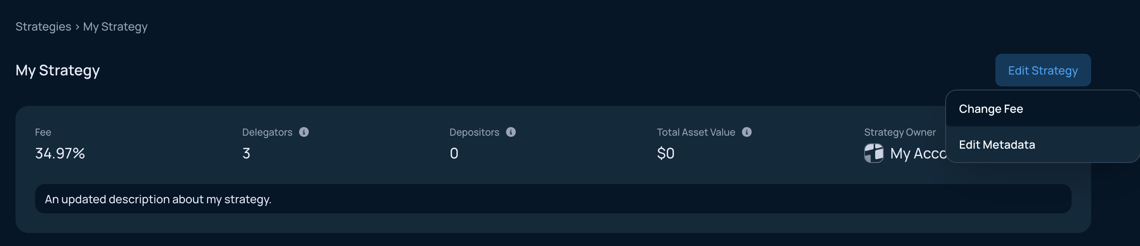Click the Delegators info icon
The height and width of the screenshot is (246, 1140).
[x=304, y=132]
